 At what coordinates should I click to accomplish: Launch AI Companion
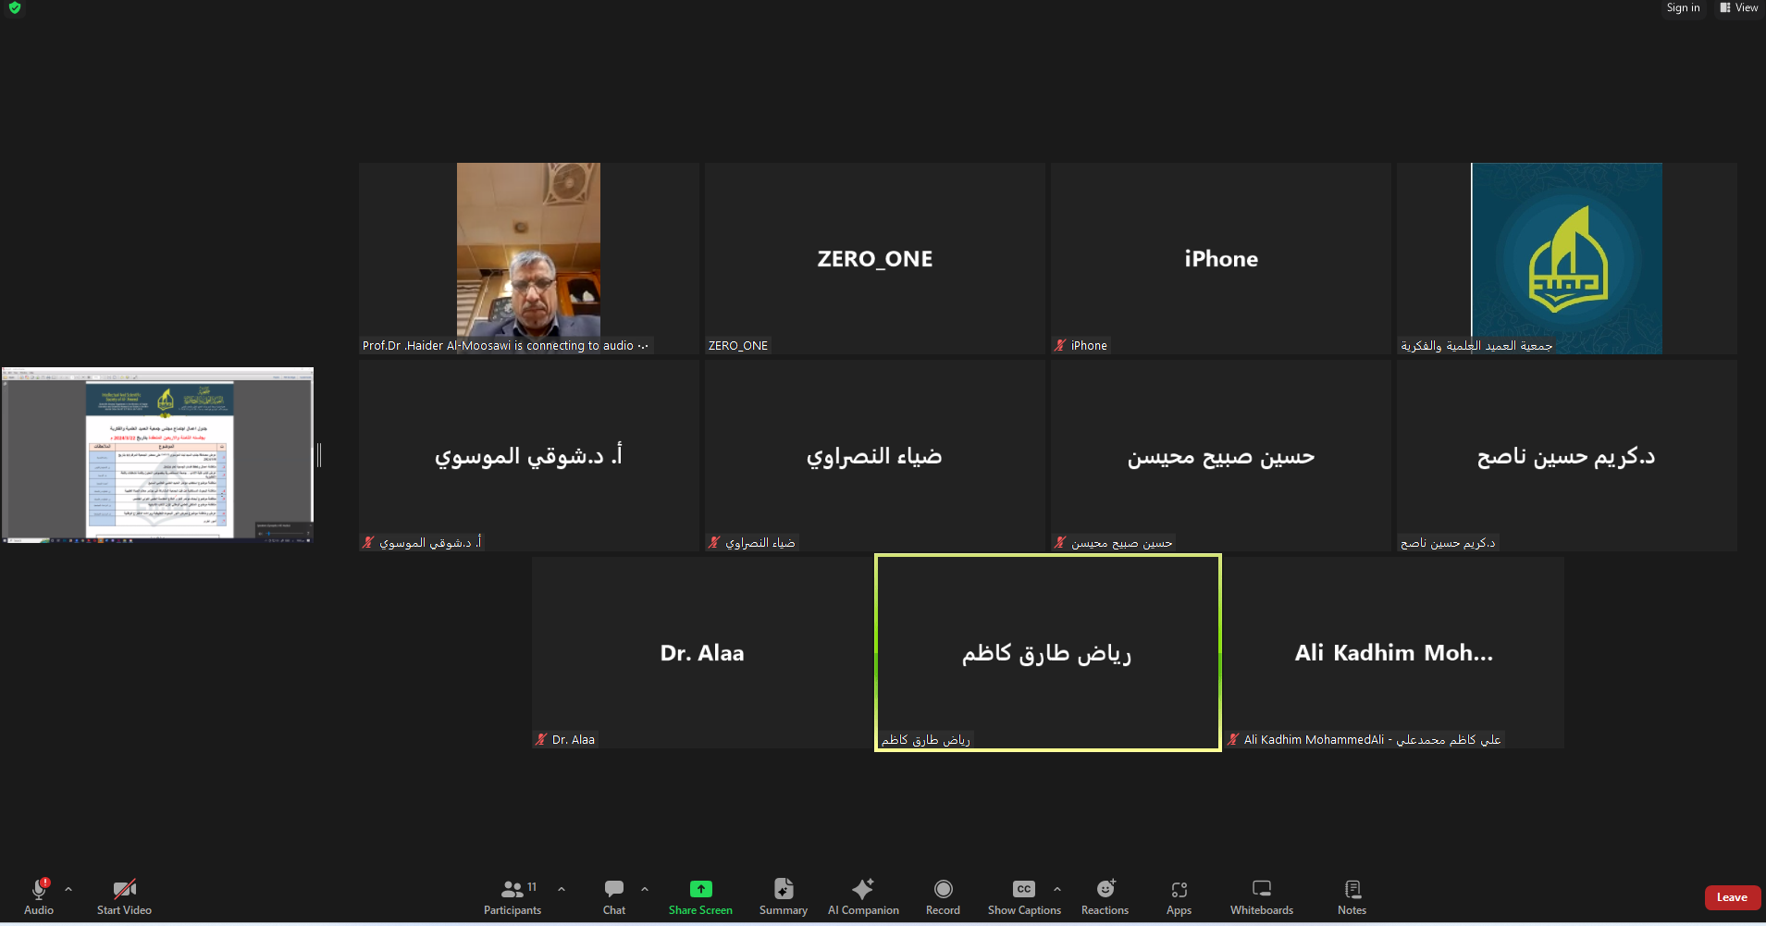[x=862, y=890]
